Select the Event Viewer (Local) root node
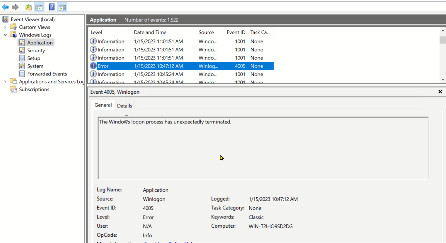Image resolution: width=446 pixels, height=243 pixels. coord(32,19)
